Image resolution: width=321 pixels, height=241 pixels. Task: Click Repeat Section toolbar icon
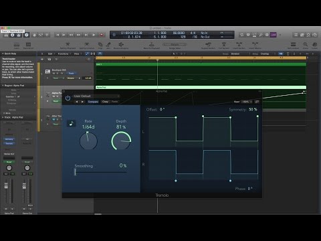pos(208,46)
